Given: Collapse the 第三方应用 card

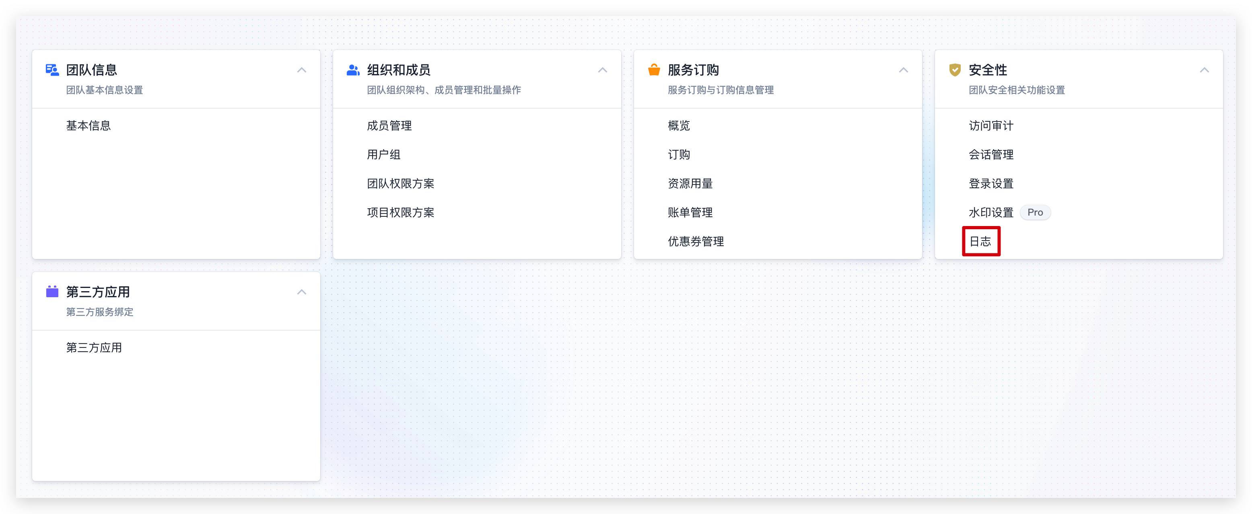Looking at the screenshot, I should (x=301, y=292).
